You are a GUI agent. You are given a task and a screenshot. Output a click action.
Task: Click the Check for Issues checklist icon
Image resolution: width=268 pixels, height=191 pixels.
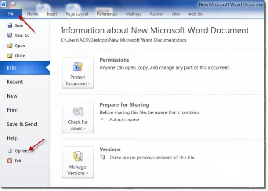pos(78,112)
